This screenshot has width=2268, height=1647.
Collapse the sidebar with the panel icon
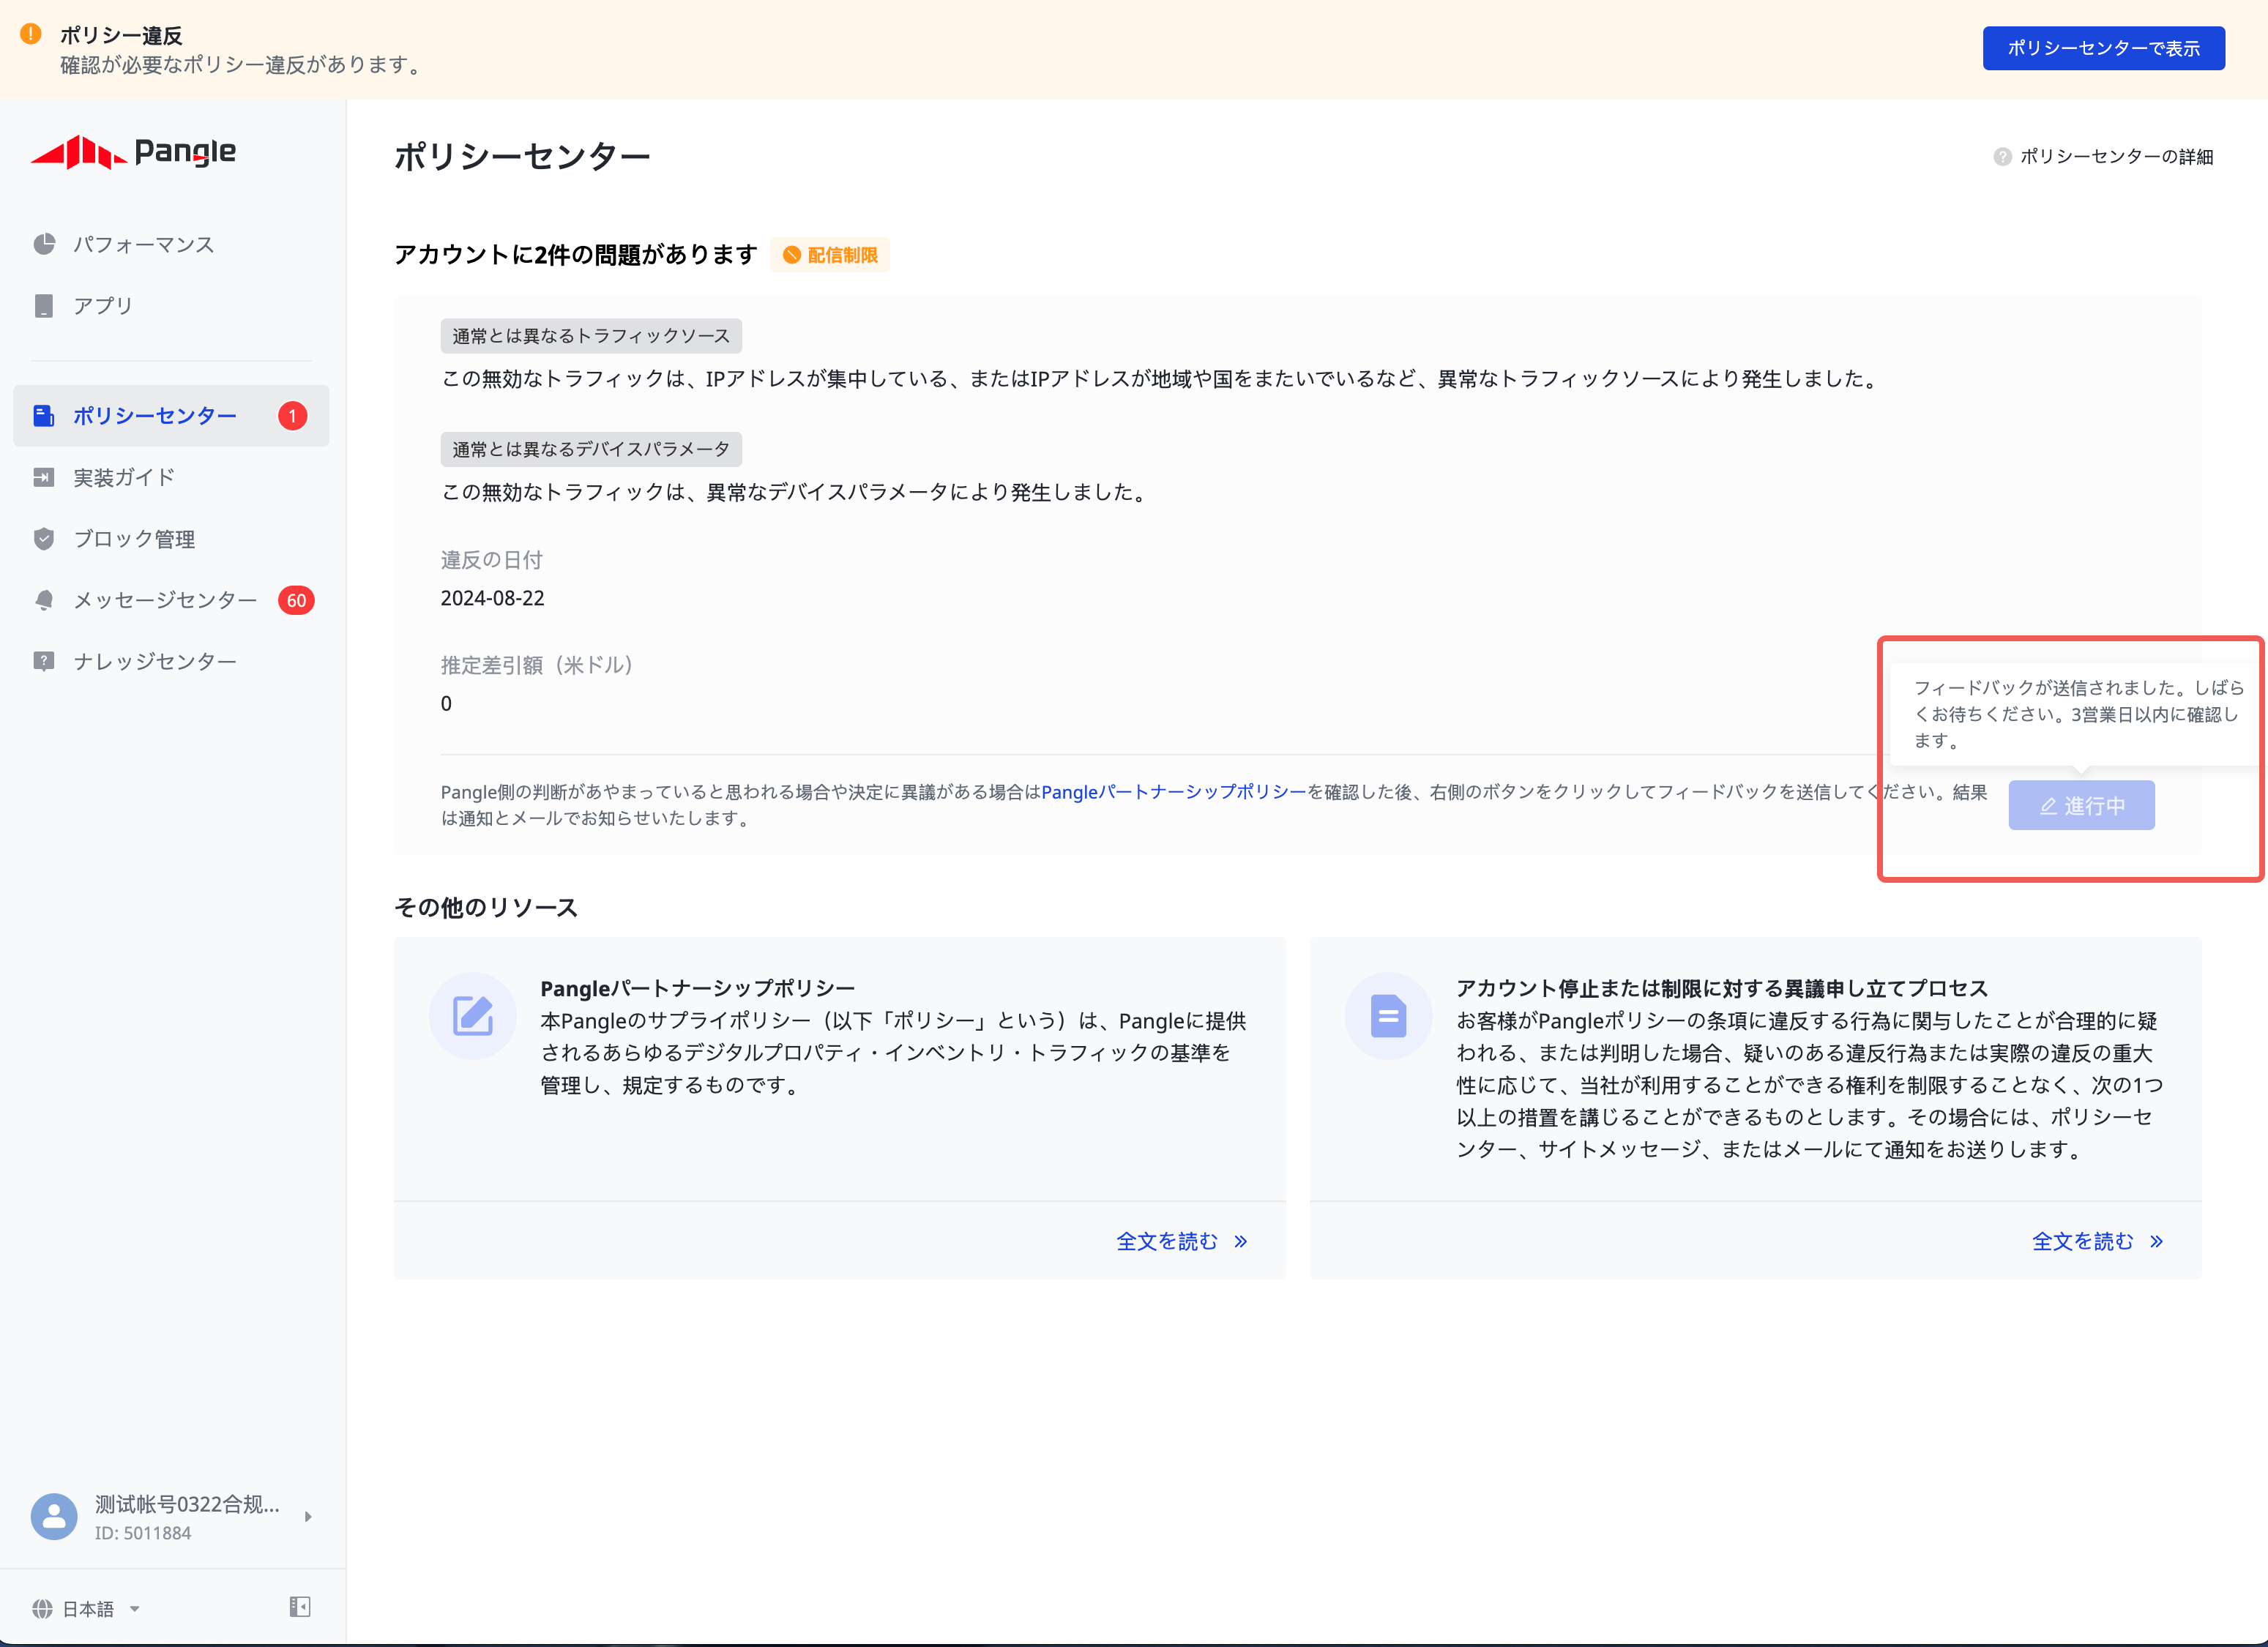(x=300, y=1607)
